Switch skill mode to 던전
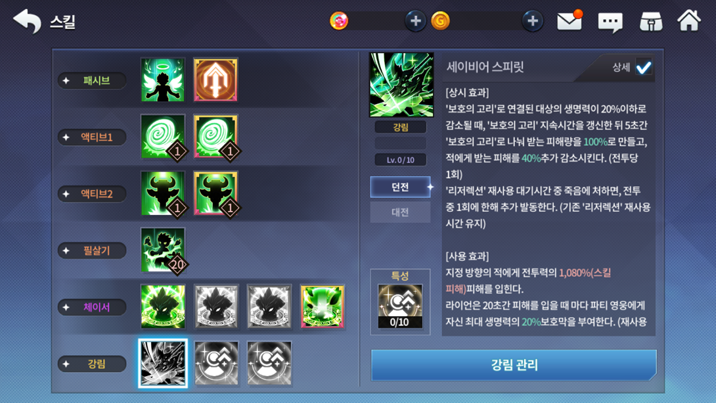The height and width of the screenshot is (403, 716). click(400, 187)
